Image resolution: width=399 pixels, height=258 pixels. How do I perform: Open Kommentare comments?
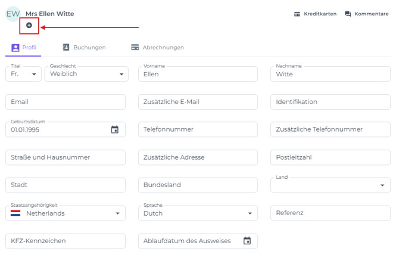point(366,14)
